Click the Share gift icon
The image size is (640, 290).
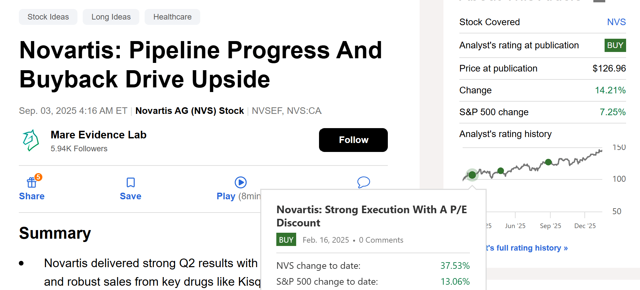pos(32,182)
